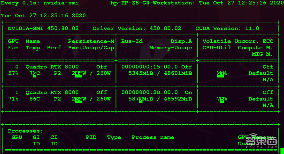Click the green terminal cursor block
The image size is (284, 154).
282,150
